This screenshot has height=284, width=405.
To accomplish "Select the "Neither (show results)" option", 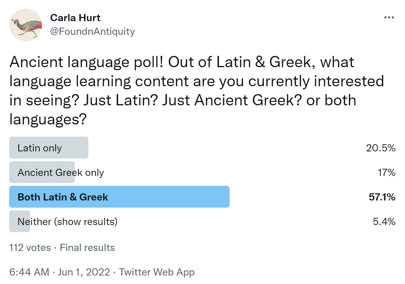I will [x=68, y=222].
